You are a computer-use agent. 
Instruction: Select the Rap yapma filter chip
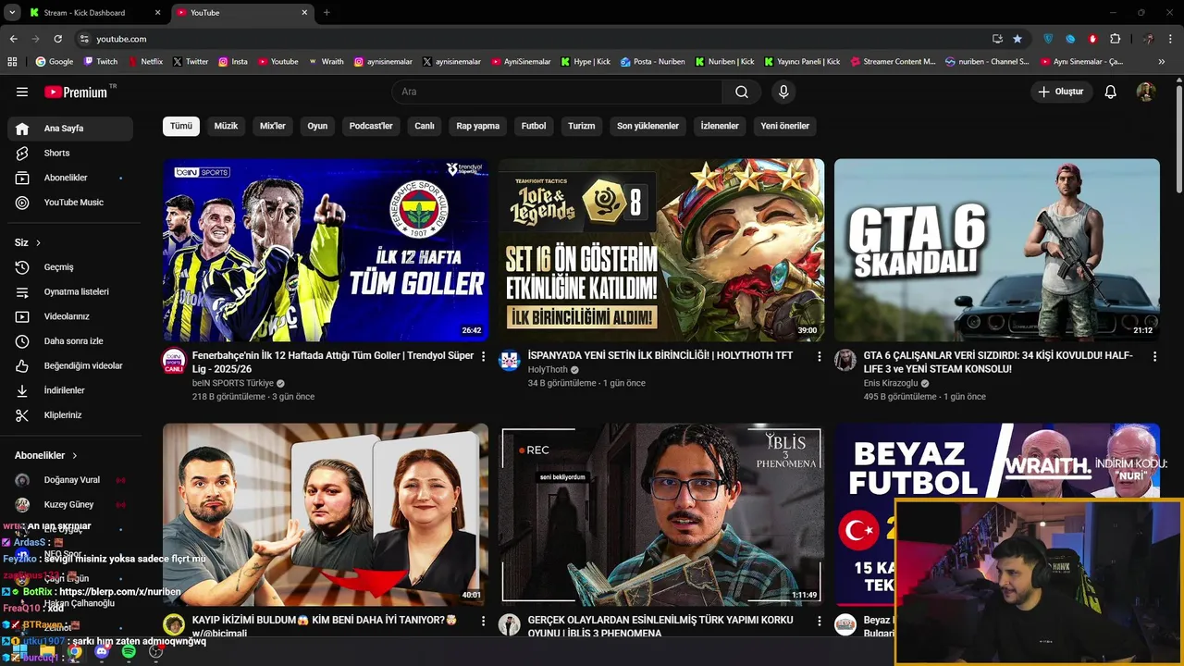478,126
